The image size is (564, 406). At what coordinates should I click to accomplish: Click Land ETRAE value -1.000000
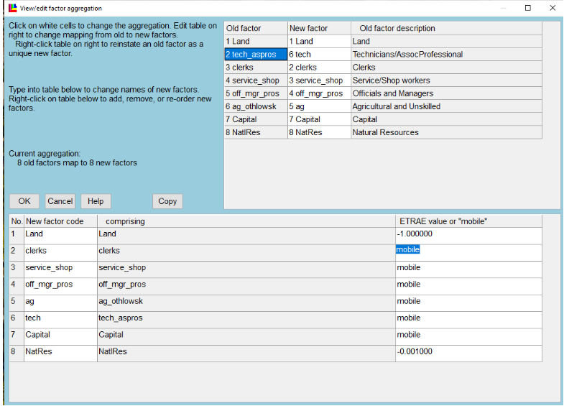pos(468,236)
